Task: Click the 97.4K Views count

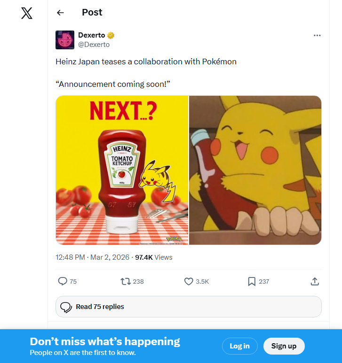Action: click(x=153, y=257)
